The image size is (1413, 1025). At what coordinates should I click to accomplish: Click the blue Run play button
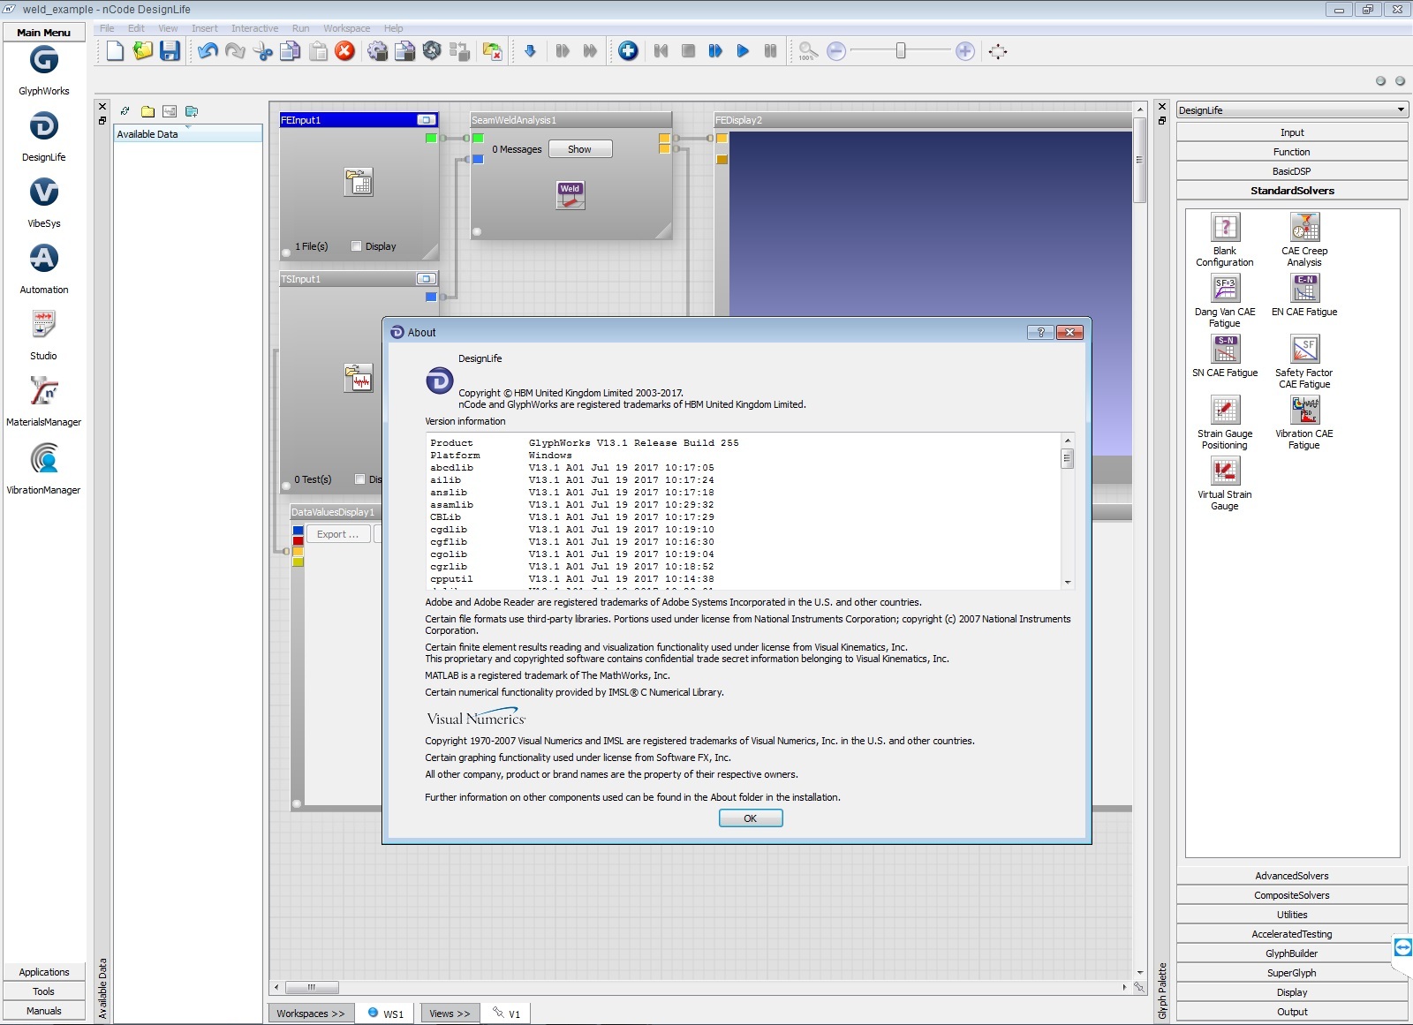click(743, 51)
